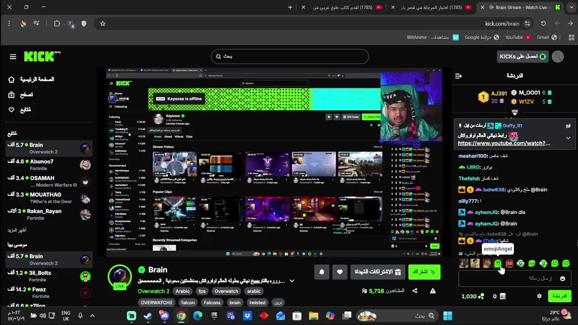The height and width of the screenshot is (325, 578).
Task: Open the Gmail bookmark
Action: coord(547,37)
